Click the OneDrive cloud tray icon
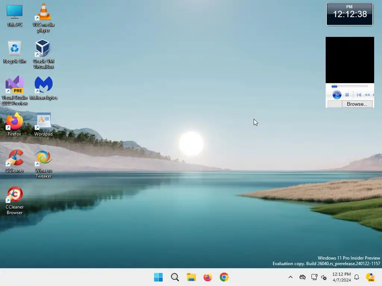 pos(302,277)
